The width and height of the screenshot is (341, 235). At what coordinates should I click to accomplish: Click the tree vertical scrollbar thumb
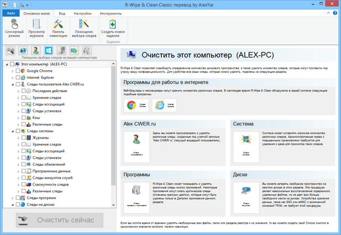[x=113, y=126]
